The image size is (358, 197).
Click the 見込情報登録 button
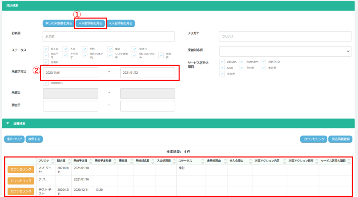pyautogui.click(x=340, y=139)
